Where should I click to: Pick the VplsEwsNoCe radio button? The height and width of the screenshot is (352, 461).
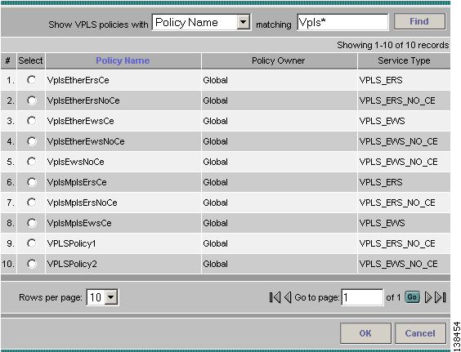31,162
